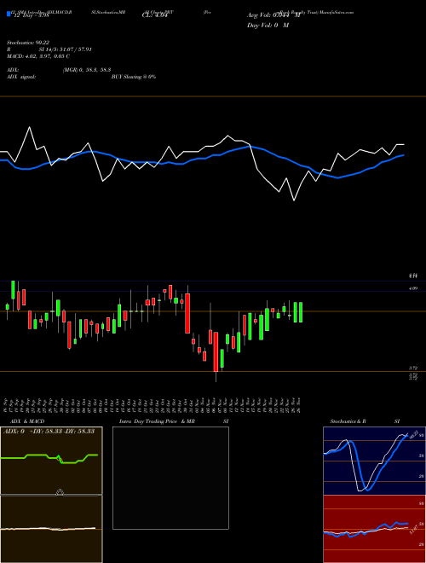The width and height of the screenshot is (426, 563).
Task: Click the 'SI 14/3: 51.07 / 57.91' reading
Action: pos(66,49)
